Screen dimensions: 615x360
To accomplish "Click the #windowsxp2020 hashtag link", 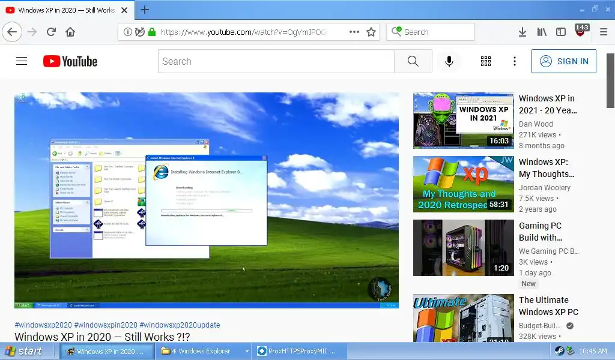I will [43, 325].
